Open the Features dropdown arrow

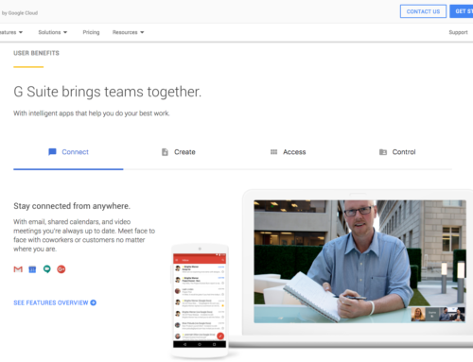(x=21, y=32)
